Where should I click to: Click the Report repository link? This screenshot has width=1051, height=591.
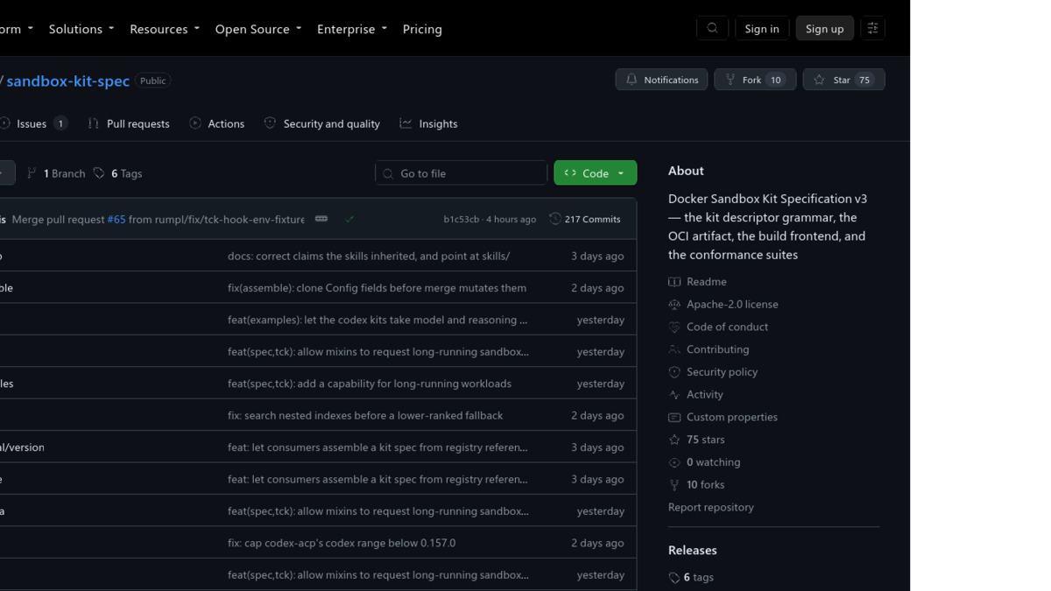pos(710,508)
